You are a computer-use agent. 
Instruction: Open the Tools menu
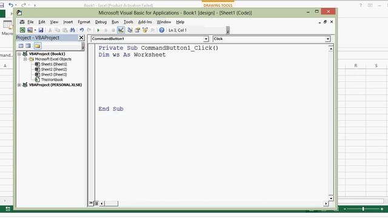tap(128, 22)
